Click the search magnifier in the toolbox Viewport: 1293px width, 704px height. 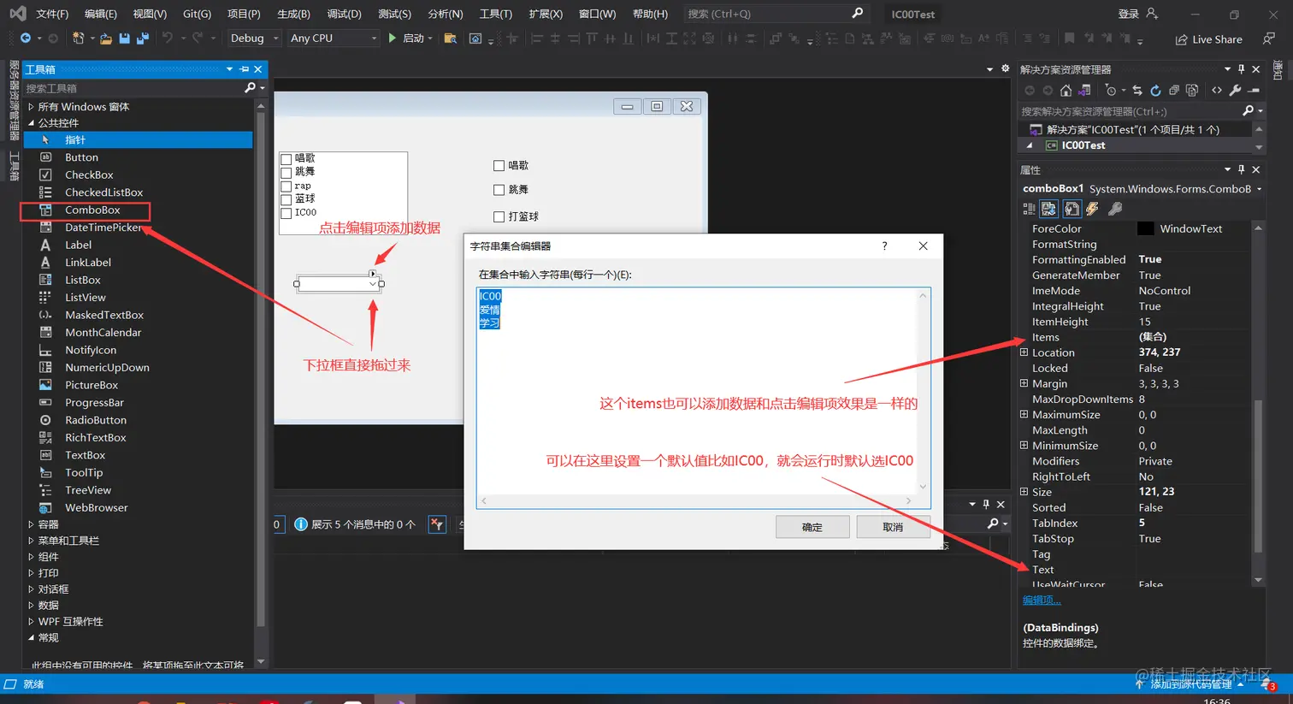click(x=250, y=87)
